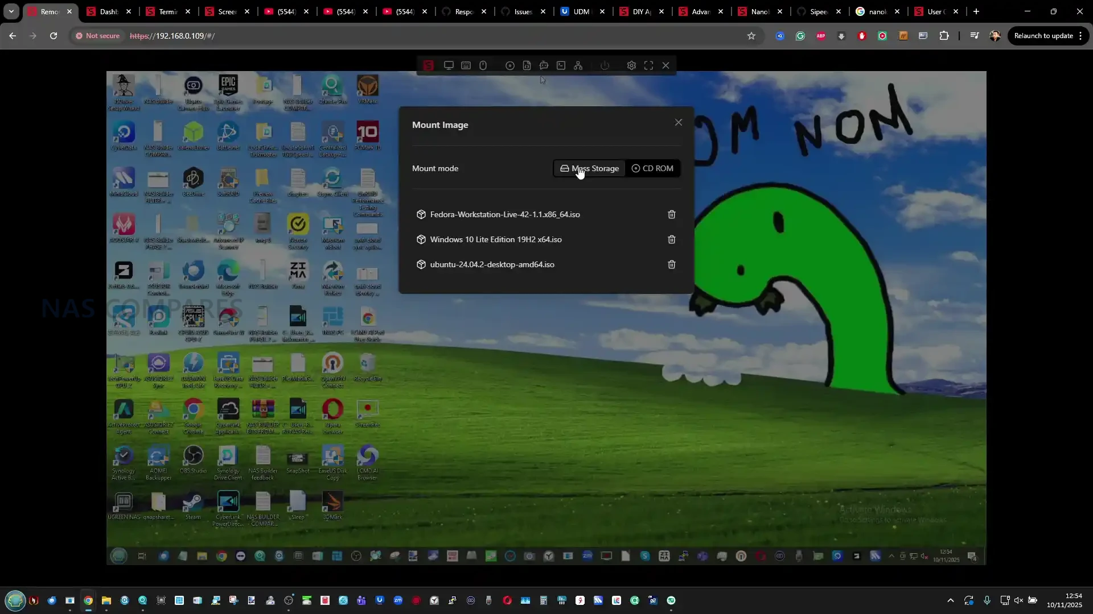Click the disc image mount icon
Image resolution: width=1093 pixels, height=614 pixels.
point(509,65)
